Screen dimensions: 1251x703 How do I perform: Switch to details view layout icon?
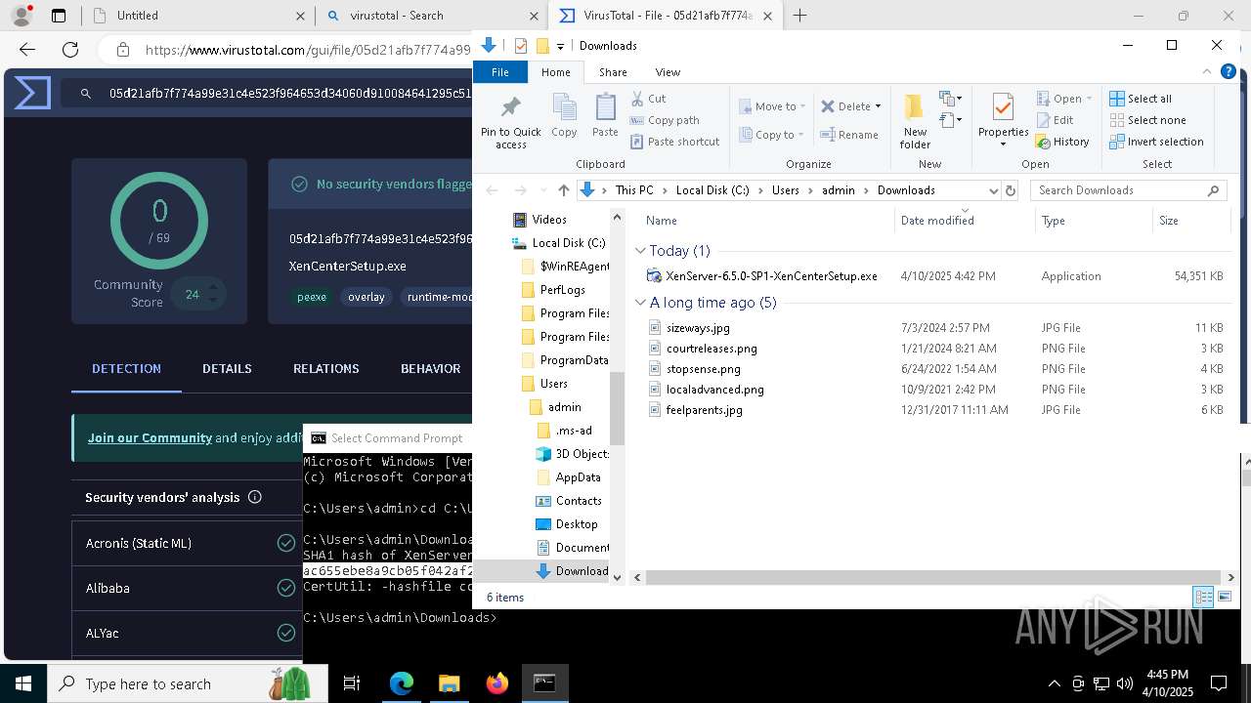coord(1203,598)
